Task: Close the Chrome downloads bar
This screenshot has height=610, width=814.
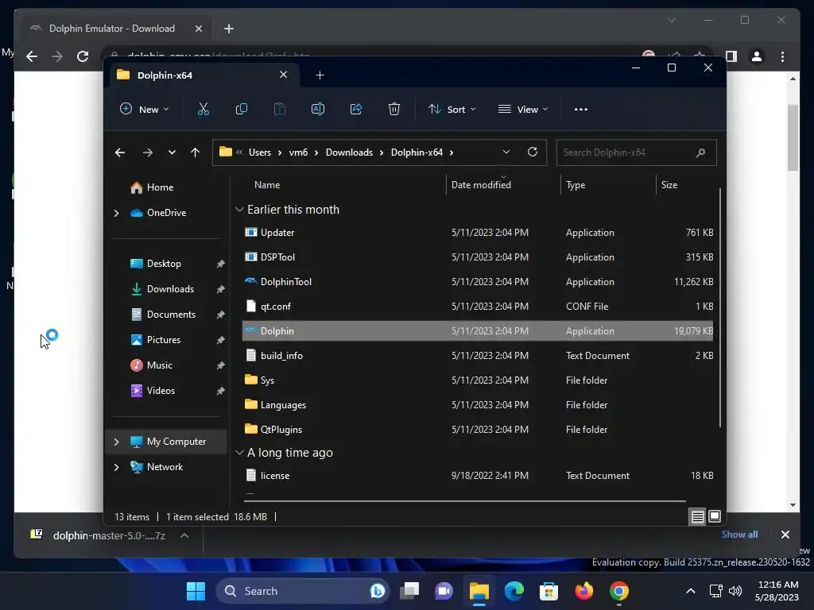Action: tap(785, 535)
